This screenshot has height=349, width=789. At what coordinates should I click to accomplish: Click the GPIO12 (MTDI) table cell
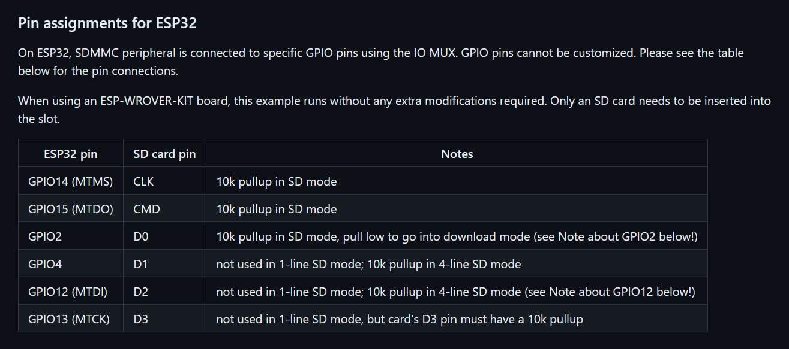68,292
